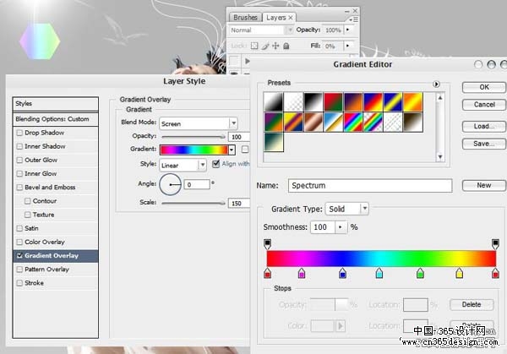The width and height of the screenshot is (507, 354).
Task: Choose the rainbow Spectrum preset swatch
Action: point(353,123)
